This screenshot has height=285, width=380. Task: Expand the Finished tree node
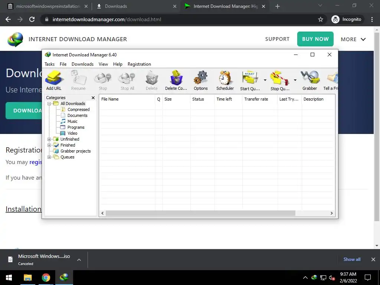49,145
